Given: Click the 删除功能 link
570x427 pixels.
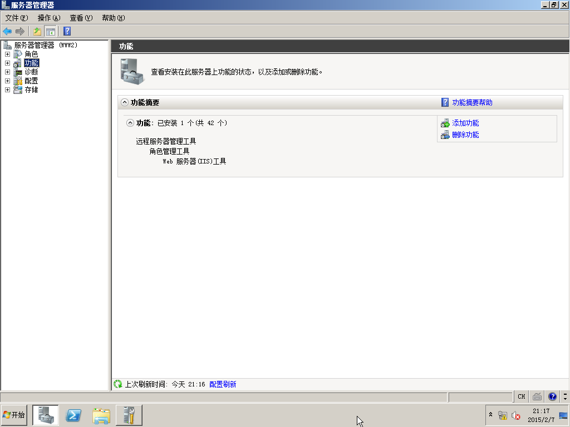Looking at the screenshot, I should [465, 135].
